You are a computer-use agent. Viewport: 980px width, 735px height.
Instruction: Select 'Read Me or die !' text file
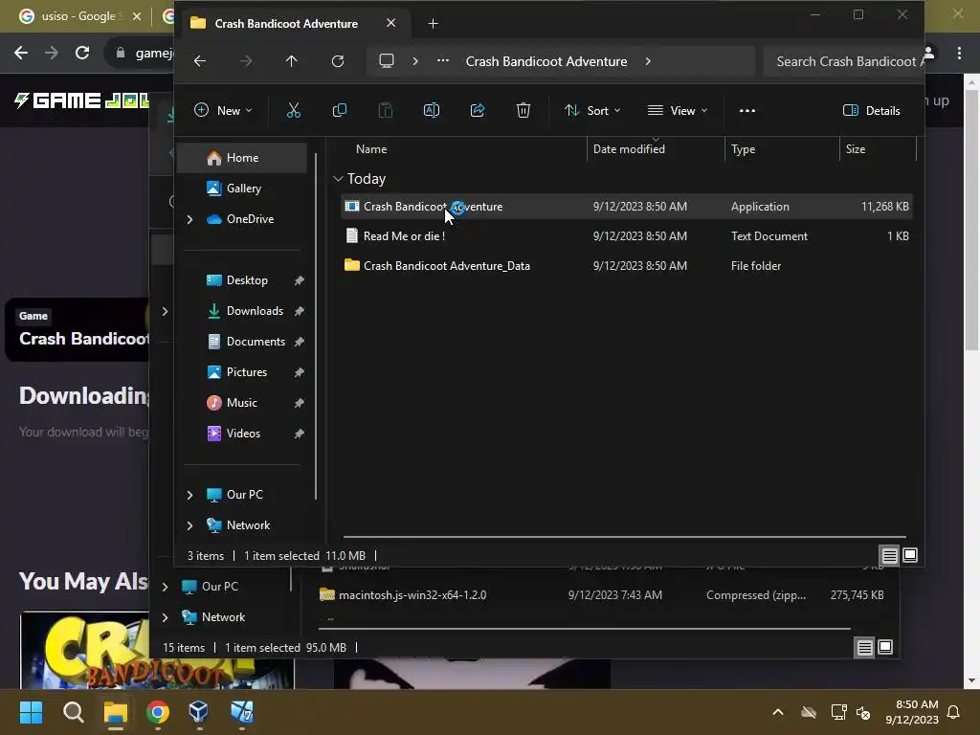(626, 236)
